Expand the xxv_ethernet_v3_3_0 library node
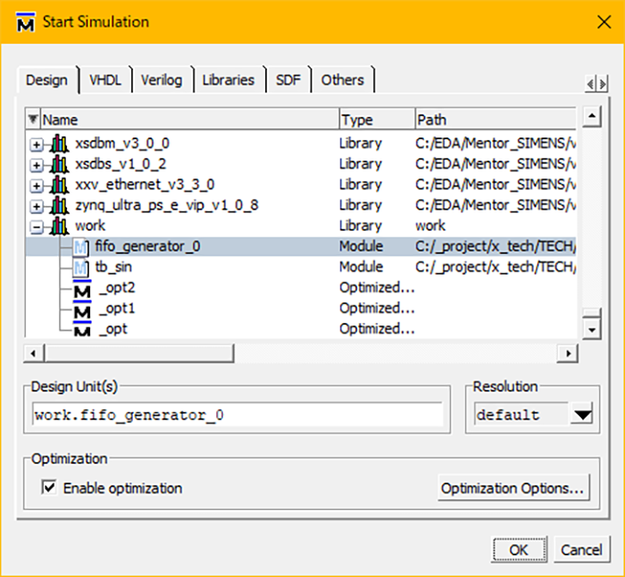The image size is (625, 577). coord(37,185)
